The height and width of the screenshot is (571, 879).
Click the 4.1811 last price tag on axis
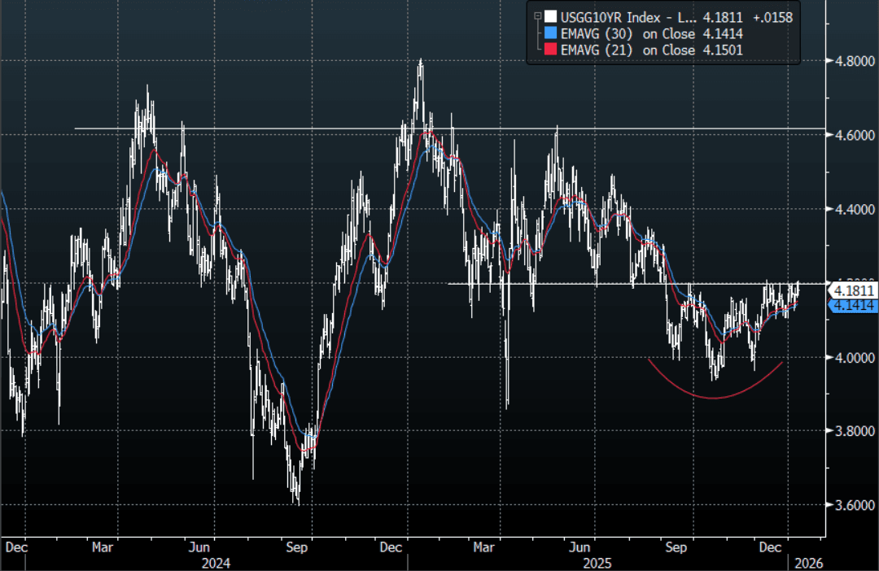pos(852,290)
